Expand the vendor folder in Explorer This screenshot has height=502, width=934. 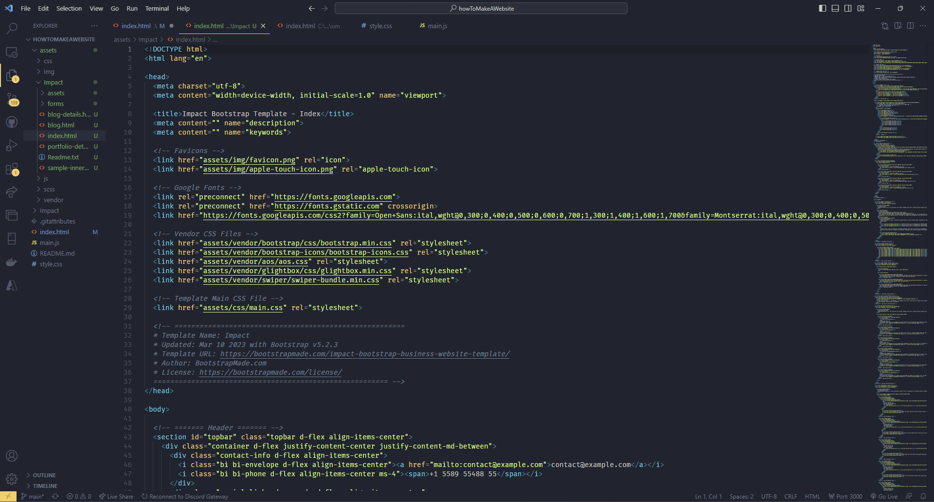pyautogui.click(x=53, y=200)
